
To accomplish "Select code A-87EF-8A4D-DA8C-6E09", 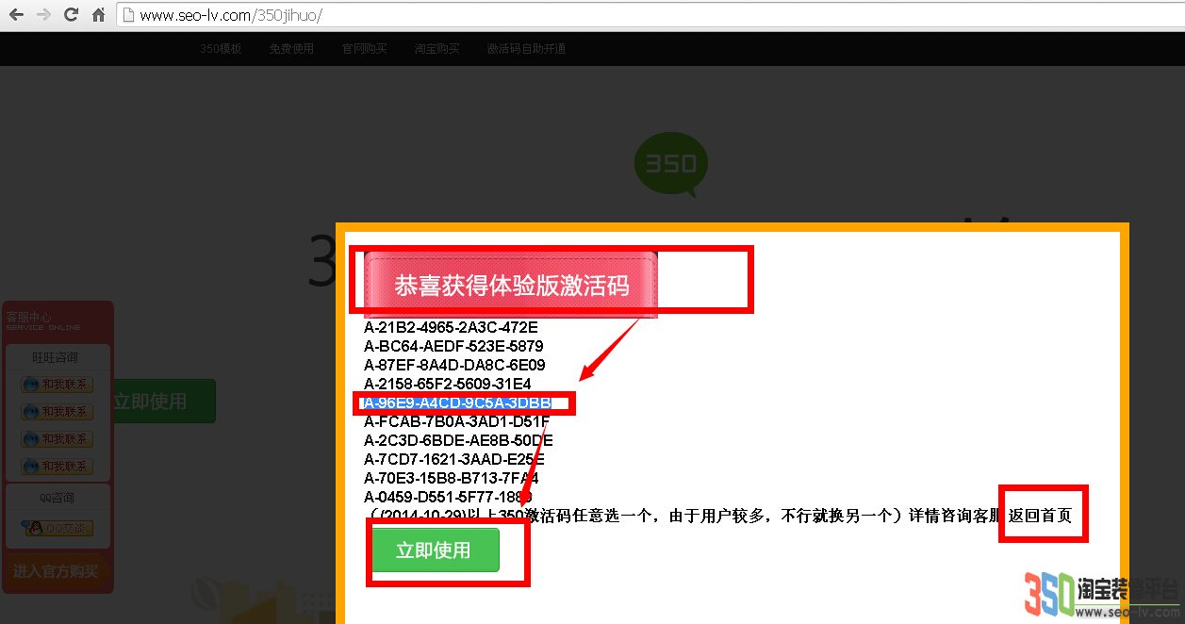I will click(x=454, y=365).
